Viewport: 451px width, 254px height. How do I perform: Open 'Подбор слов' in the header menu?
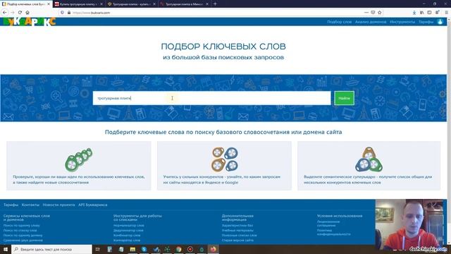click(339, 22)
